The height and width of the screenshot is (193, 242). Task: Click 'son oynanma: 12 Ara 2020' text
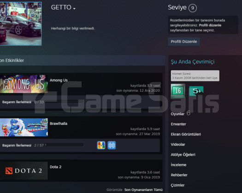[x=138, y=91]
